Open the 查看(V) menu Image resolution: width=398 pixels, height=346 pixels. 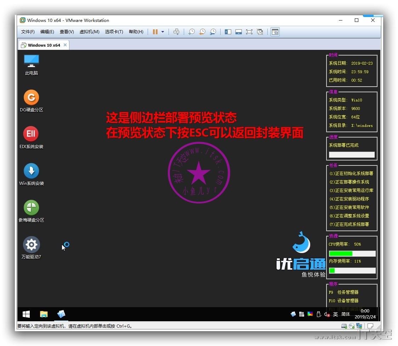[67, 32]
